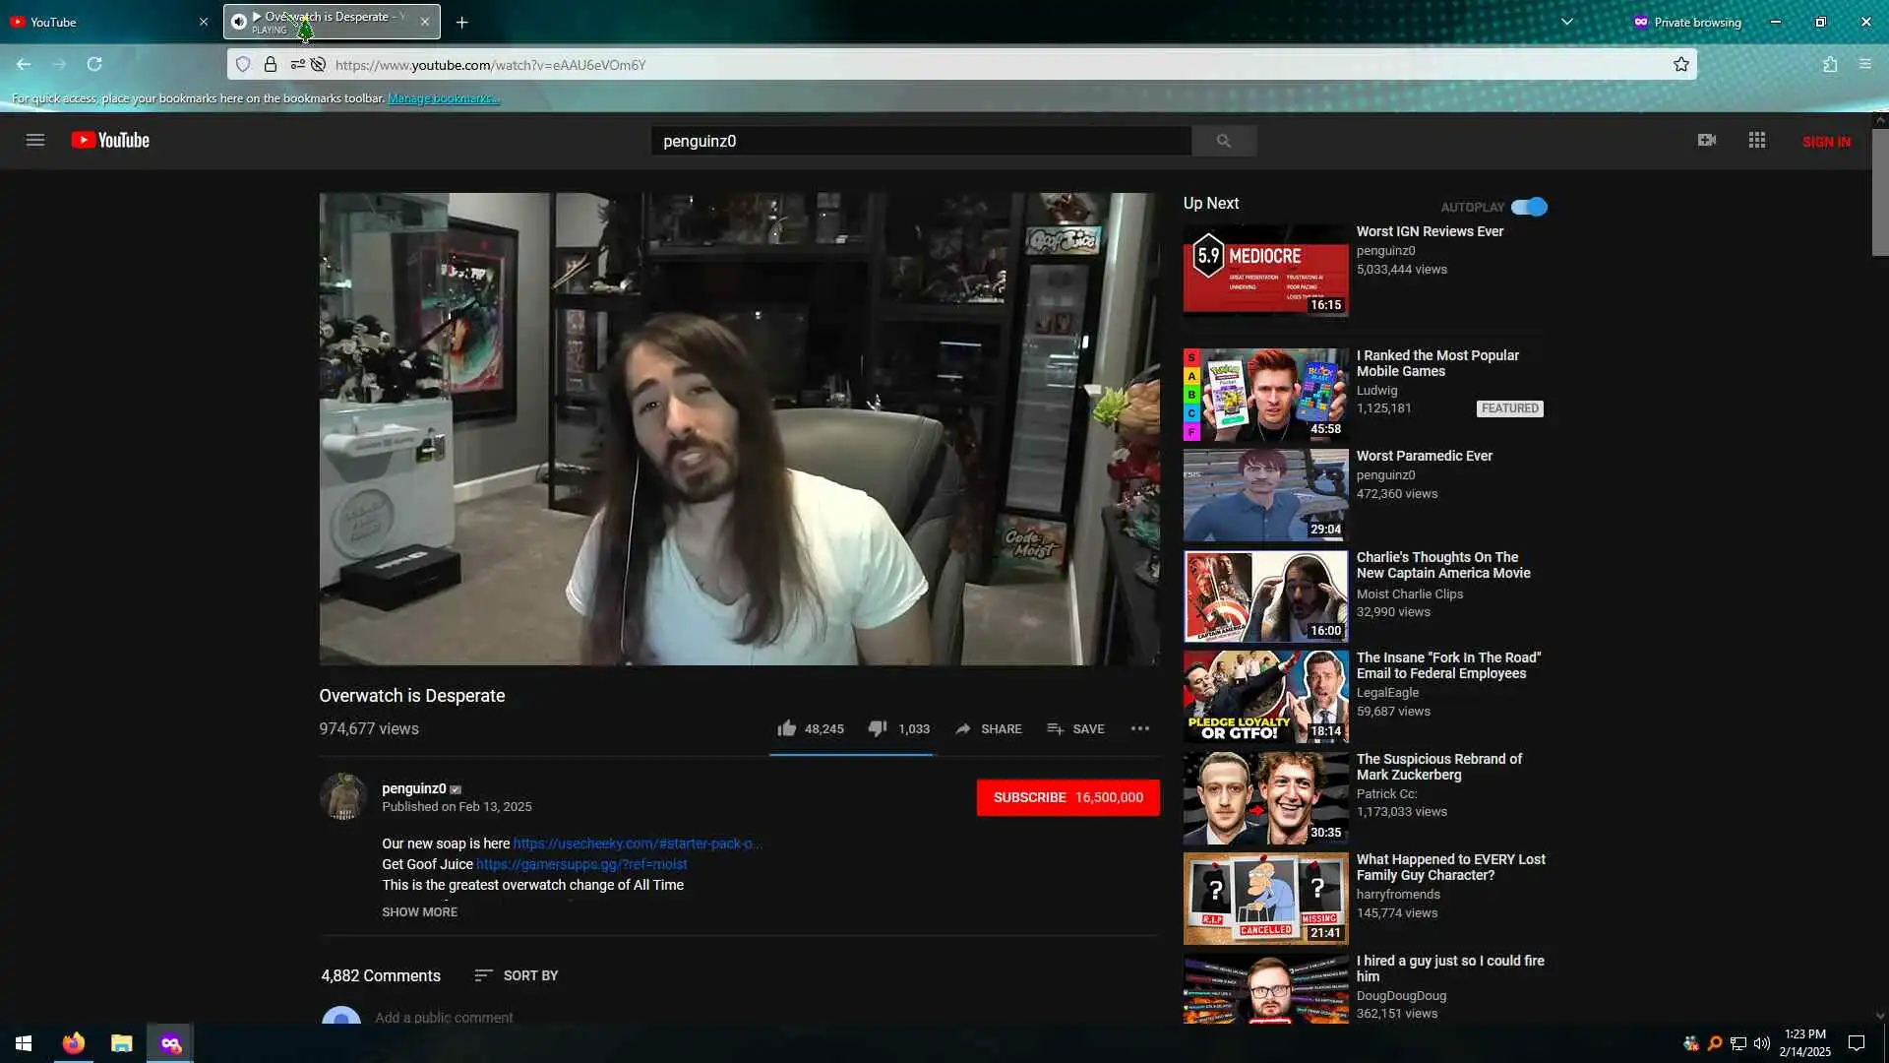Screen dimensions: 1889x1063
Task: Open the YouTube hamburger guide menu
Action: (x=35, y=141)
